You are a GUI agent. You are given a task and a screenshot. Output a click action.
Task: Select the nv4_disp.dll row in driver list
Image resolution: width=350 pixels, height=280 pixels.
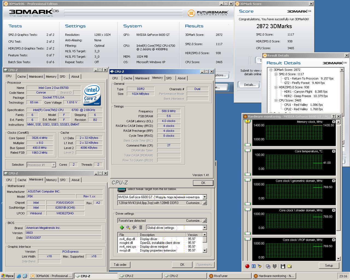click(x=160, y=239)
